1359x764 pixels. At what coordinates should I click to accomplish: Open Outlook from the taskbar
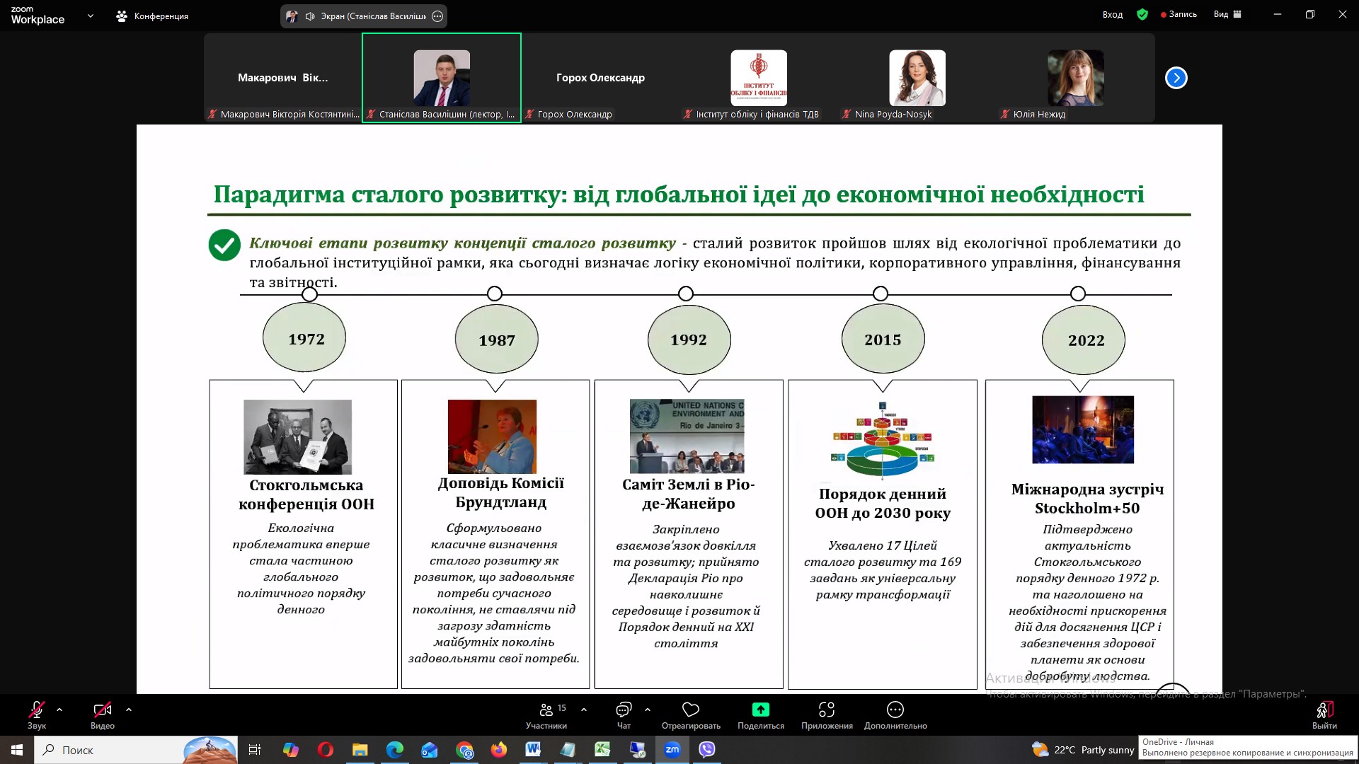[429, 750]
